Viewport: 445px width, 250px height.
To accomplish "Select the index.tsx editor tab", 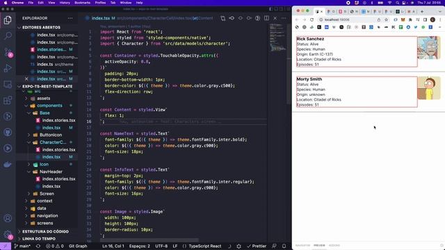I will click(x=100, y=18).
